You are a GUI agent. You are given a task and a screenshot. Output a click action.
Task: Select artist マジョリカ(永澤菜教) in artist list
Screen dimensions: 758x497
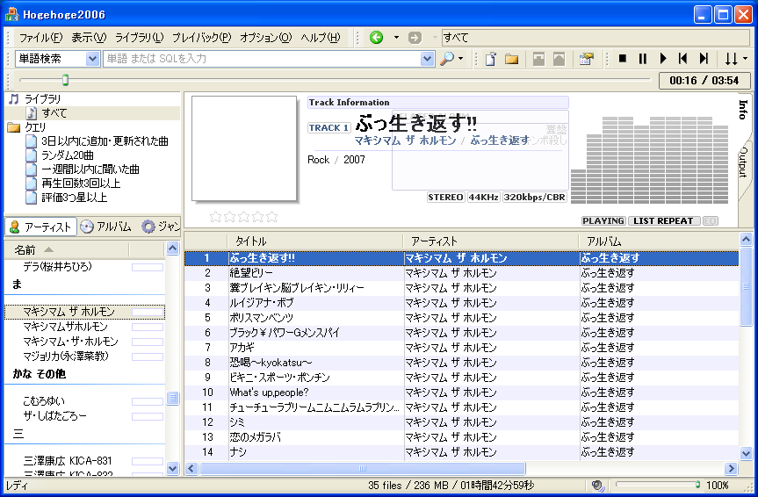(84, 357)
